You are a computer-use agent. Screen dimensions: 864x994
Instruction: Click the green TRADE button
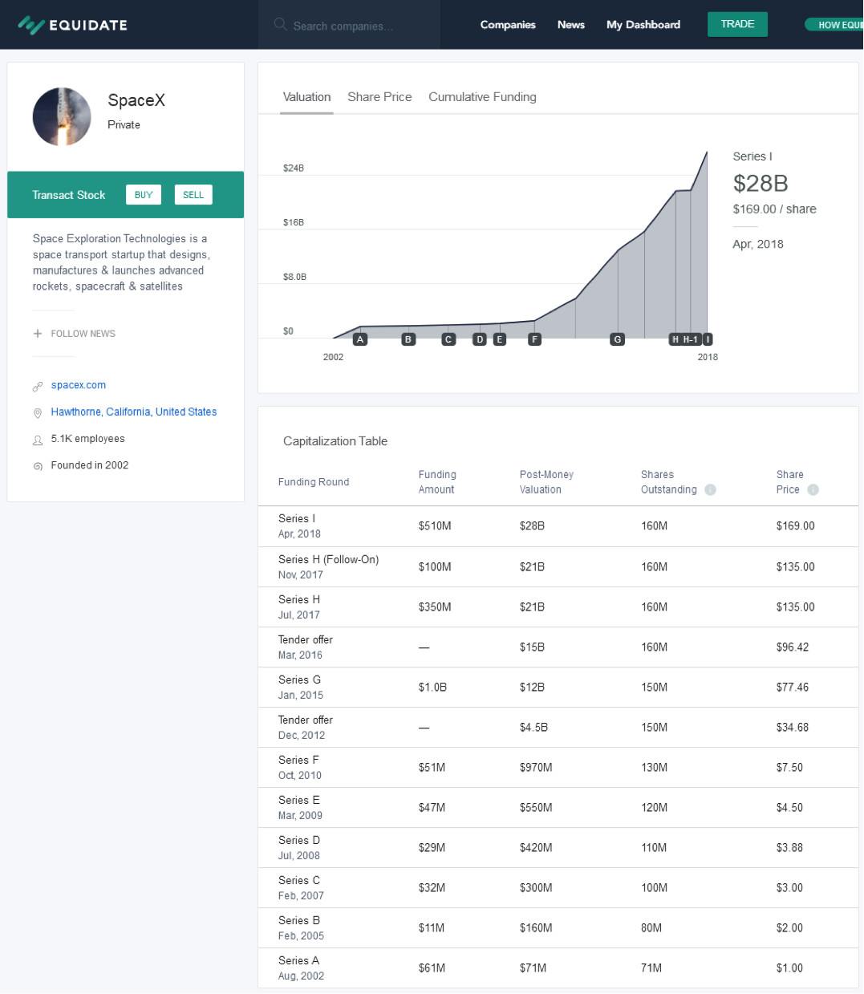click(x=737, y=24)
